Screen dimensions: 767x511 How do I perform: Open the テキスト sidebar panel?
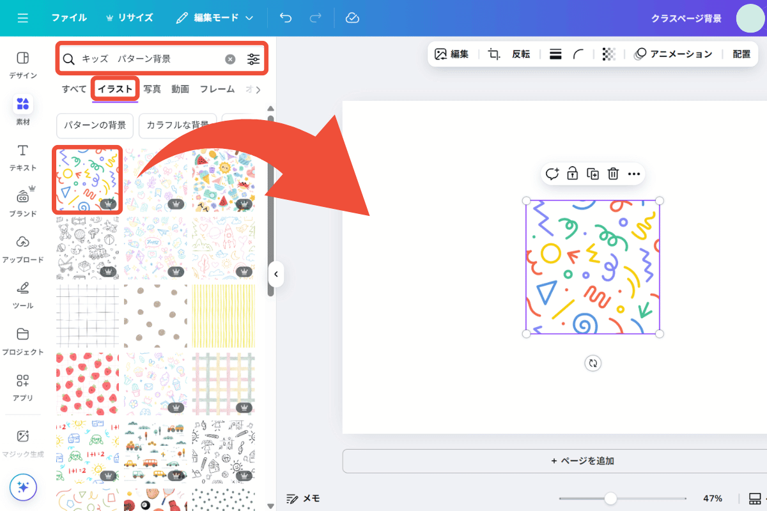(x=22, y=157)
